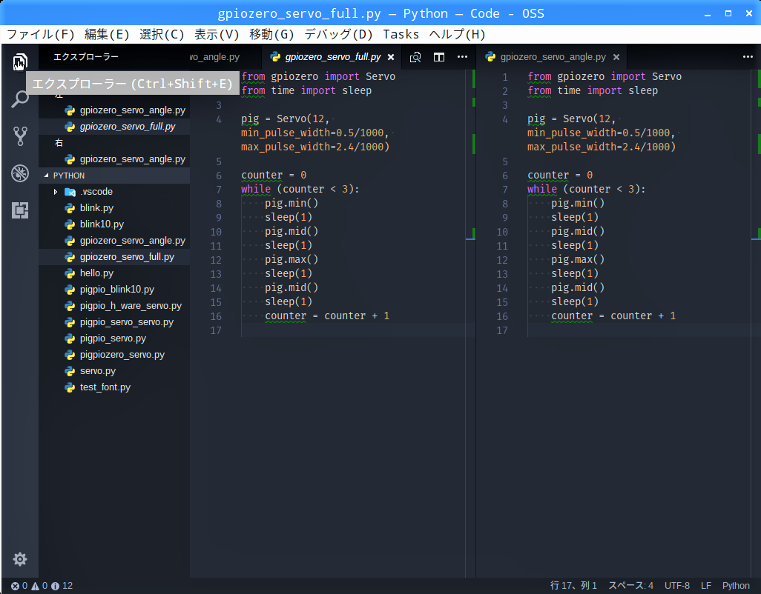Screen dimensions: 761x594
Task: Close the gpiozero_servo_full.py editor tab
Action: pyautogui.click(x=391, y=57)
